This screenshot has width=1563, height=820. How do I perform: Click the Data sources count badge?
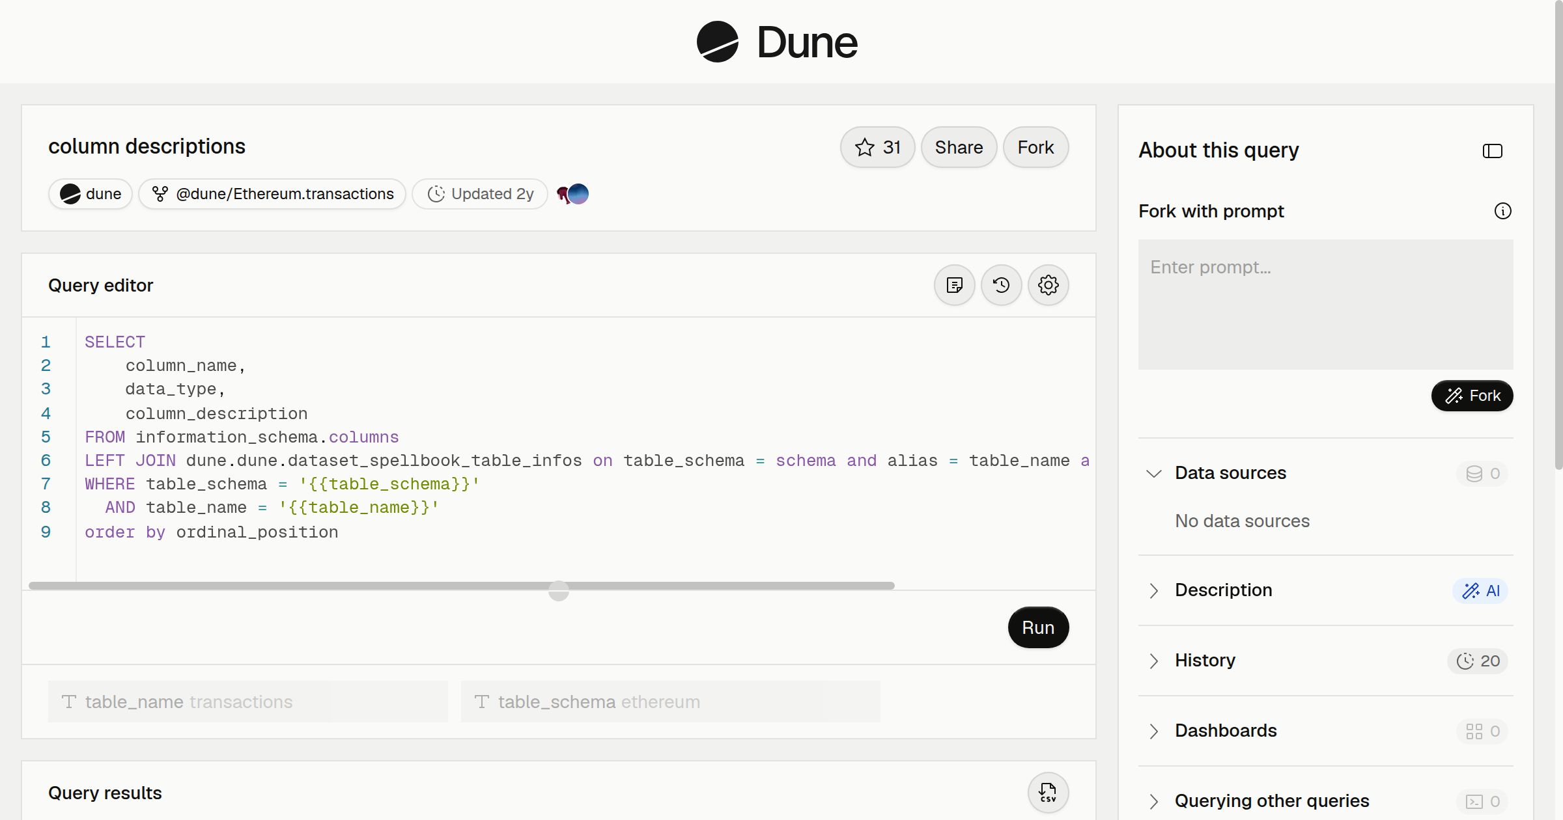tap(1482, 473)
